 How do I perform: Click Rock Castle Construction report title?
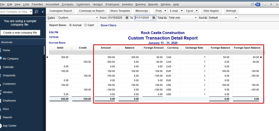point(163,33)
